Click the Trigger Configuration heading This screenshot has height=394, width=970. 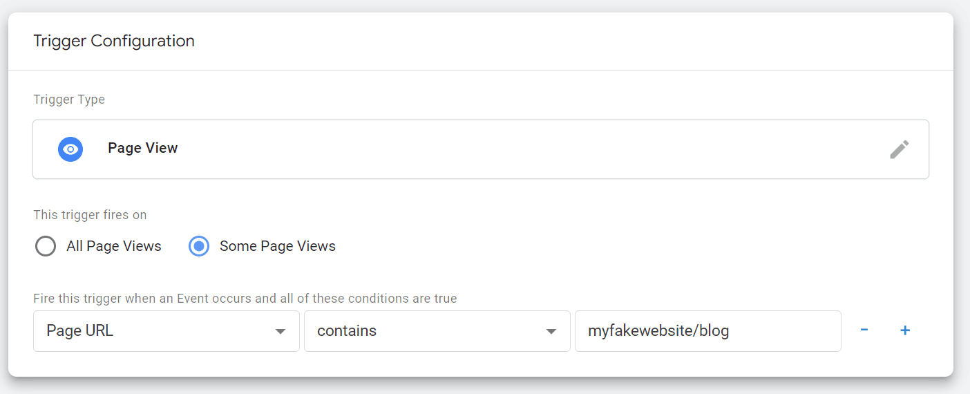point(114,41)
